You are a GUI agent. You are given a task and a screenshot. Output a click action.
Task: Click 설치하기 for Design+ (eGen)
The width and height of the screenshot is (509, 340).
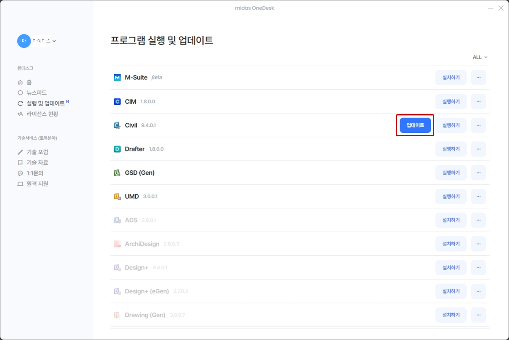451,291
